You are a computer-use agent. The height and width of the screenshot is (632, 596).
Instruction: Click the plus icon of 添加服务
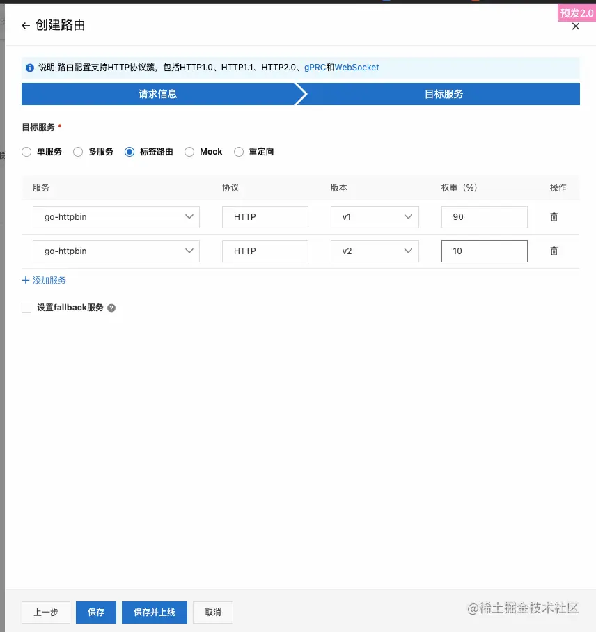26,280
